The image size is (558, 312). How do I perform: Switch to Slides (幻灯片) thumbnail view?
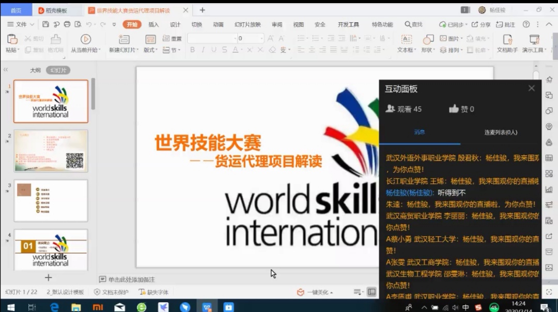(x=58, y=70)
